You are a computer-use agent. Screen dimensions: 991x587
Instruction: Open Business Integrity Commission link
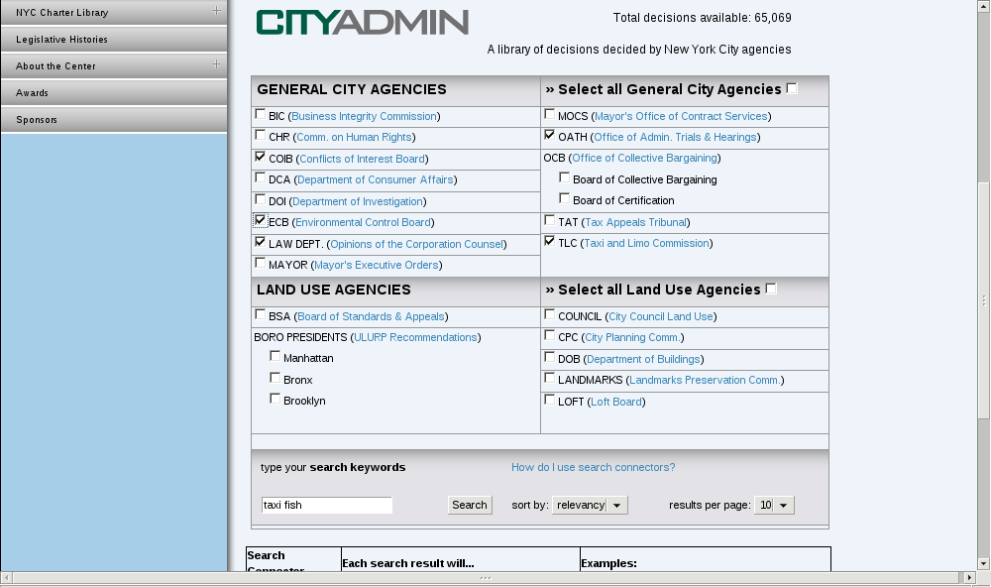364,116
